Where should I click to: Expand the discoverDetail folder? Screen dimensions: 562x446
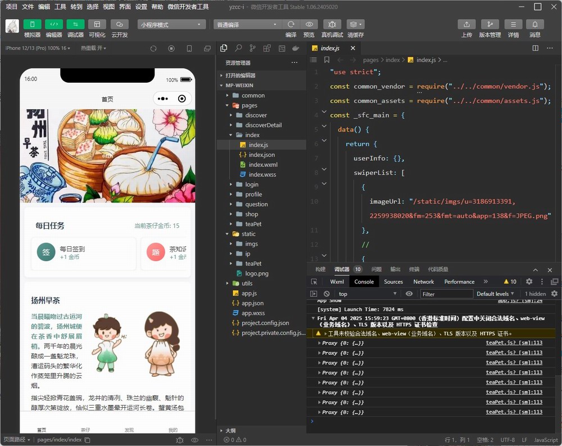pyautogui.click(x=263, y=125)
